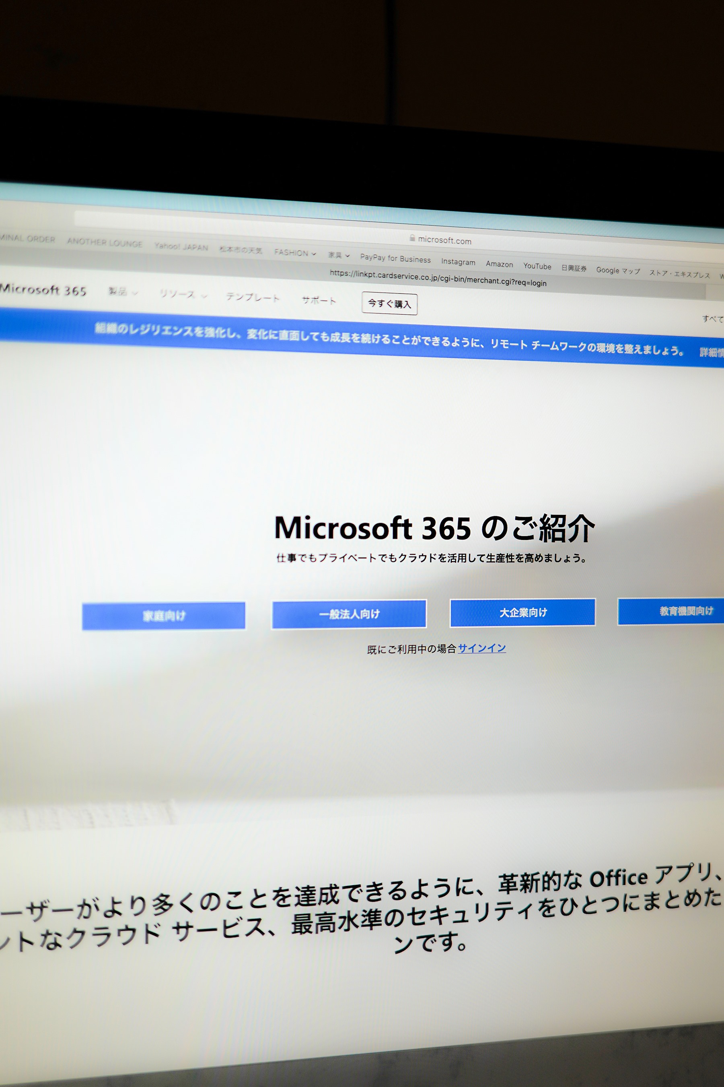Click the 教育機関向け button
Screen dimensions: 724x1087
coord(671,611)
